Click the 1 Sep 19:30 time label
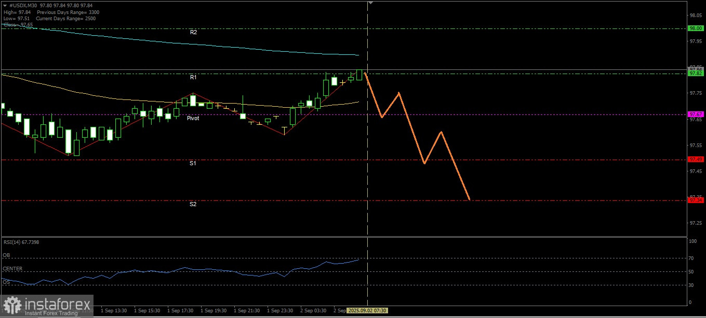This screenshot has height=318, width=706. click(x=214, y=310)
